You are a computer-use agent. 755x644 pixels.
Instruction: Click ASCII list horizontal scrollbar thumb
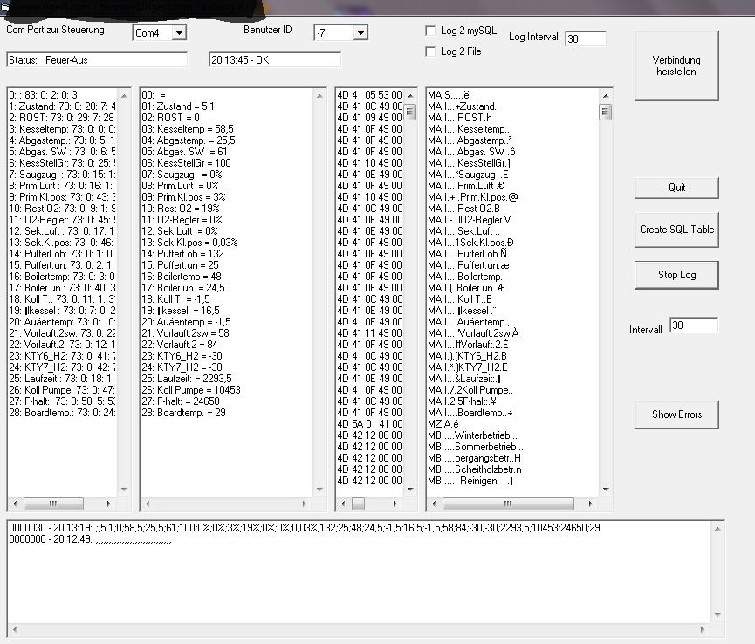pos(508,504)
